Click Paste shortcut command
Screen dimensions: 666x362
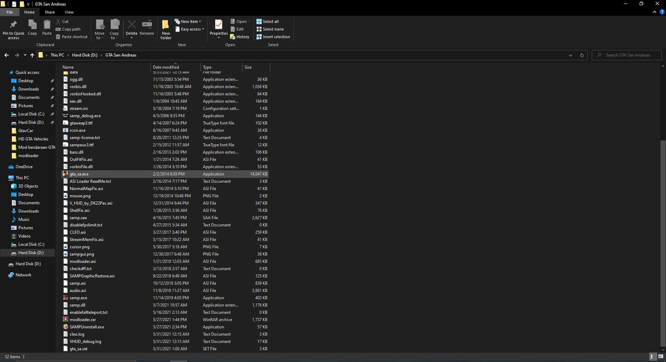tap(71, 37)
